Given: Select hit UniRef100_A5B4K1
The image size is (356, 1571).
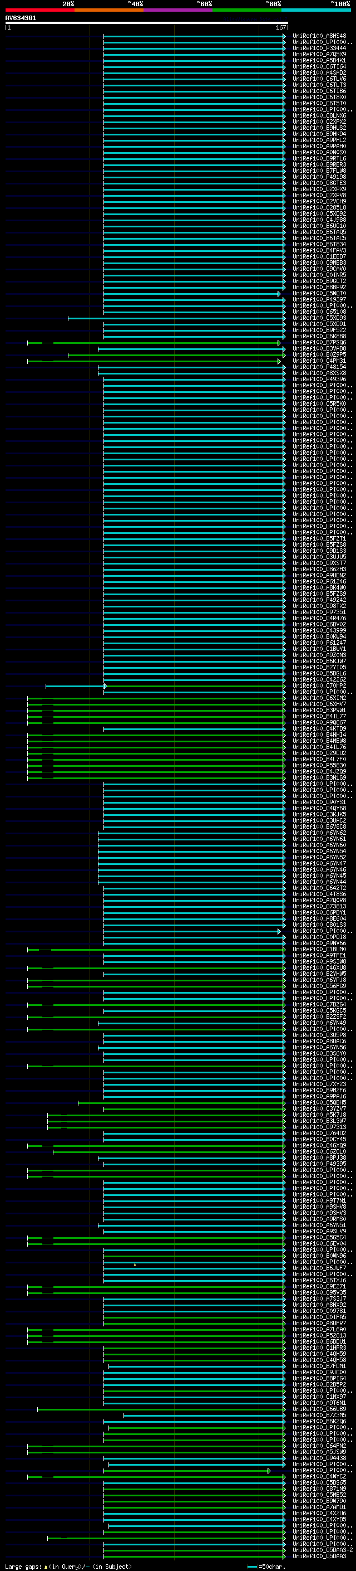Looking at the screenshot, I should tap(319, 60).
